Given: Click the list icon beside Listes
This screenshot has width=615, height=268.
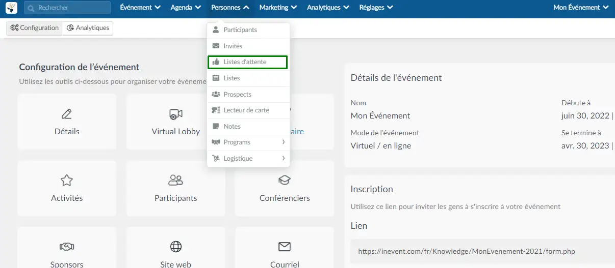Looking at the screenshot, I should (x=216, y=78).
